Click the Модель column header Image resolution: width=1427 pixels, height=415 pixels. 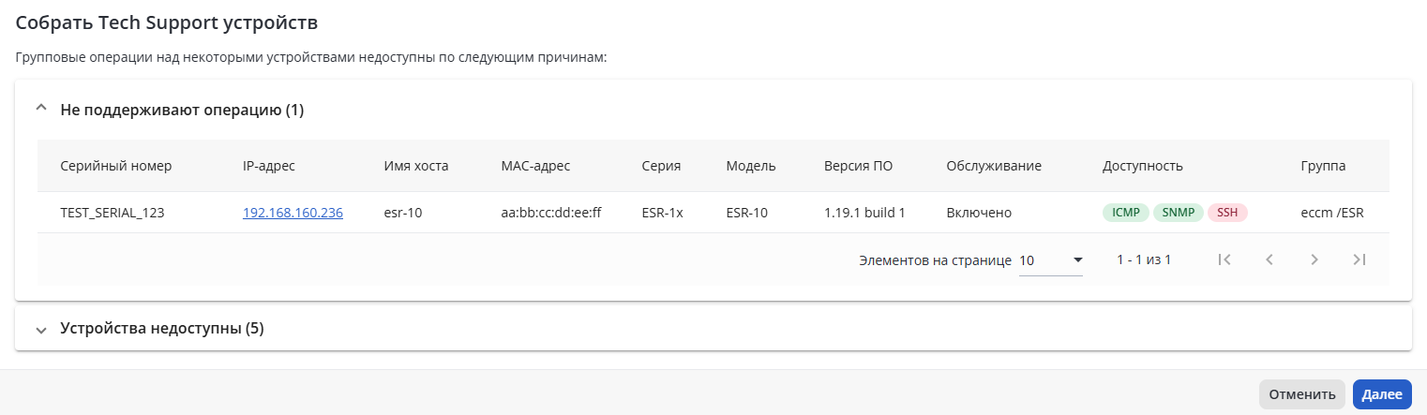tap(751, 166)
